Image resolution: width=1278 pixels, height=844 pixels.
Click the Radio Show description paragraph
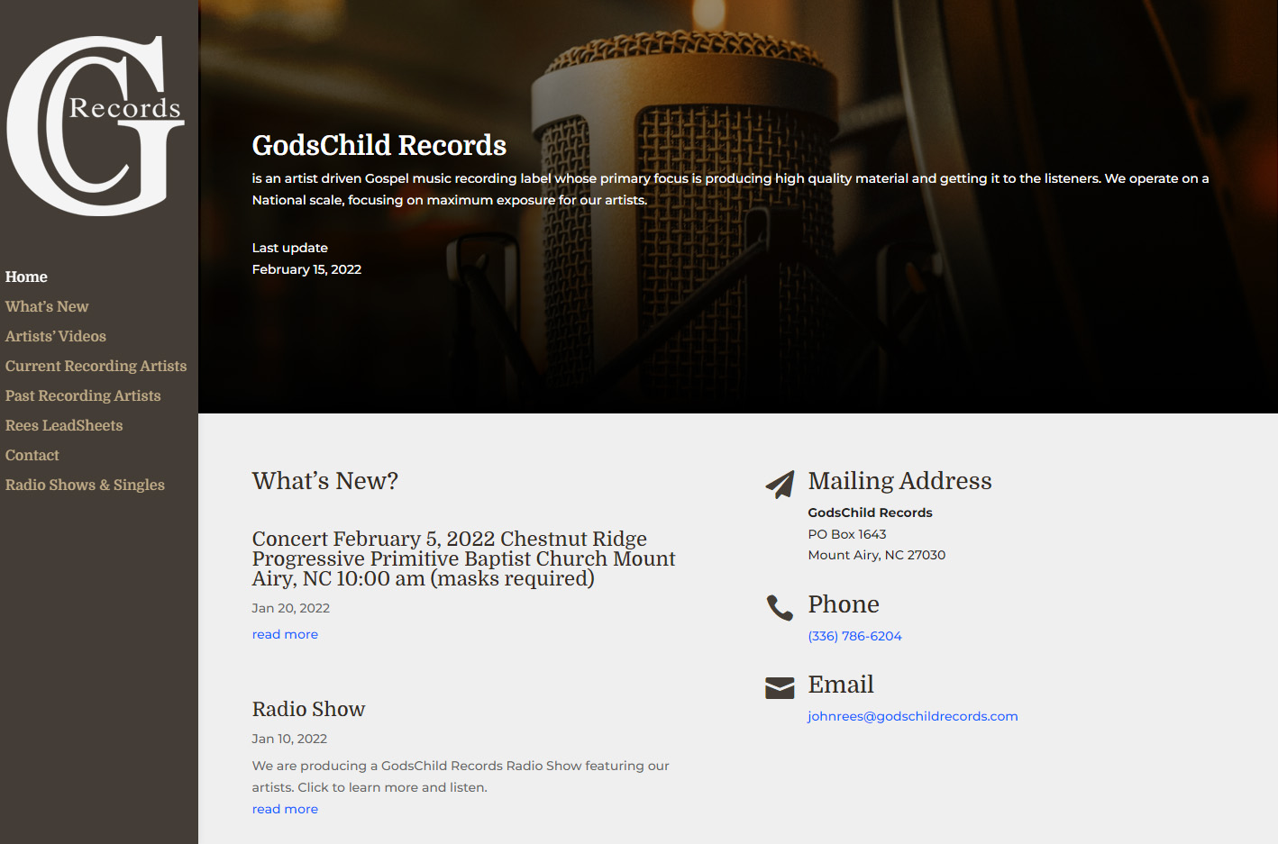click(461, 776)
